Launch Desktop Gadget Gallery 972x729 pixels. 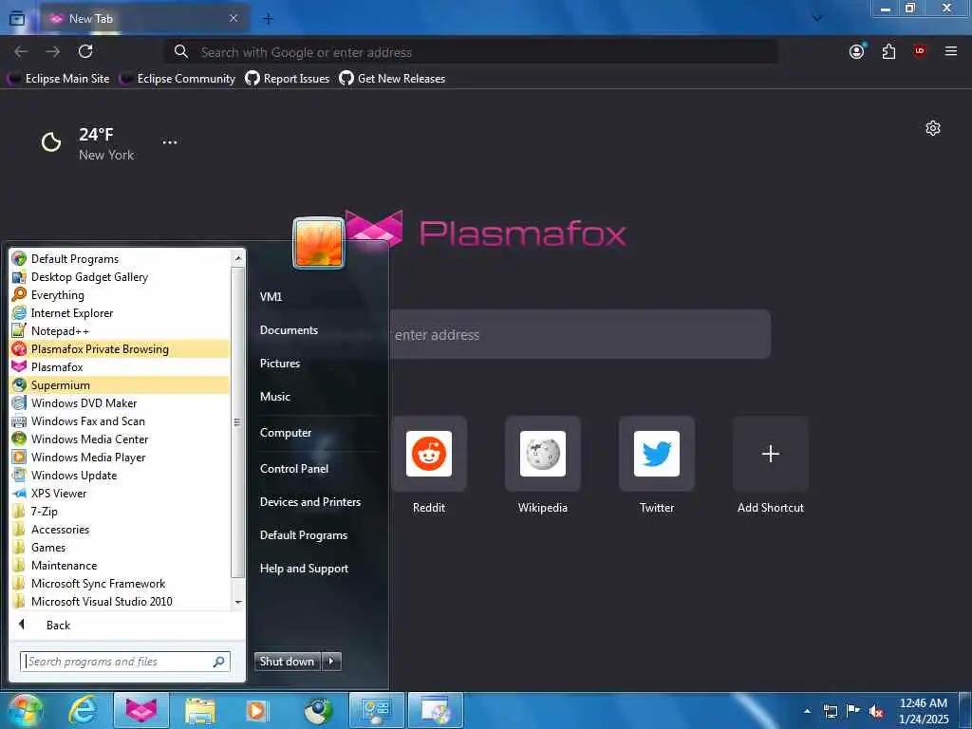tap(121, 277)
